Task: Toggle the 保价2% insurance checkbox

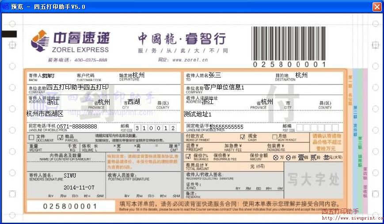Action: [188, 156]
